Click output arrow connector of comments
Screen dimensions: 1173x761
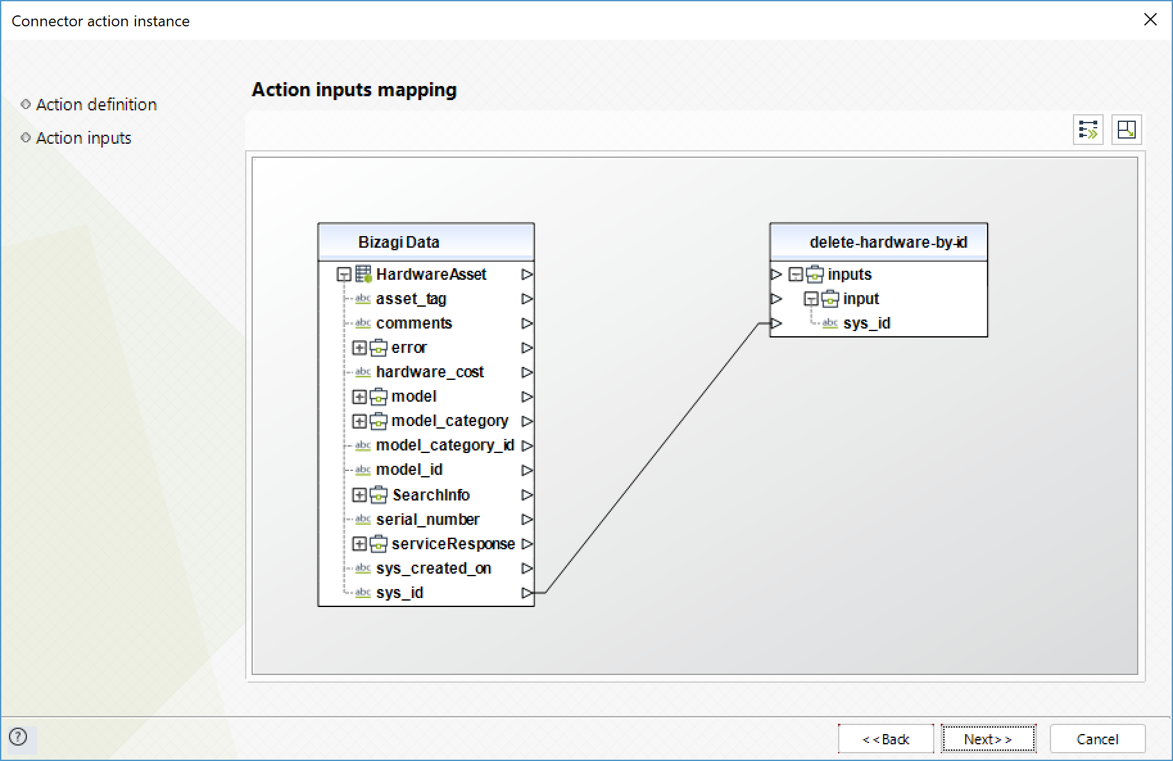click(x=527, y=323)
